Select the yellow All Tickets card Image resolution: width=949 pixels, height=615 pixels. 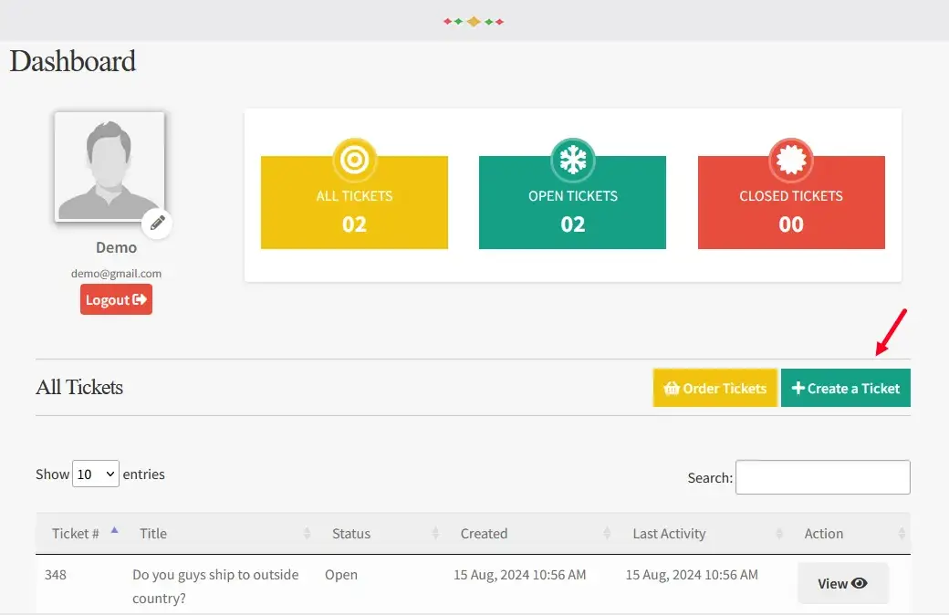coord(355,203)
